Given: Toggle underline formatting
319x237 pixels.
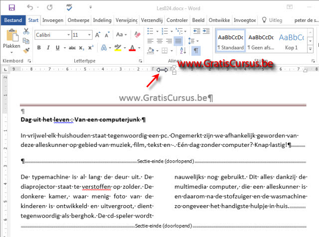Looking at the screenshot, I should point(58,48).
